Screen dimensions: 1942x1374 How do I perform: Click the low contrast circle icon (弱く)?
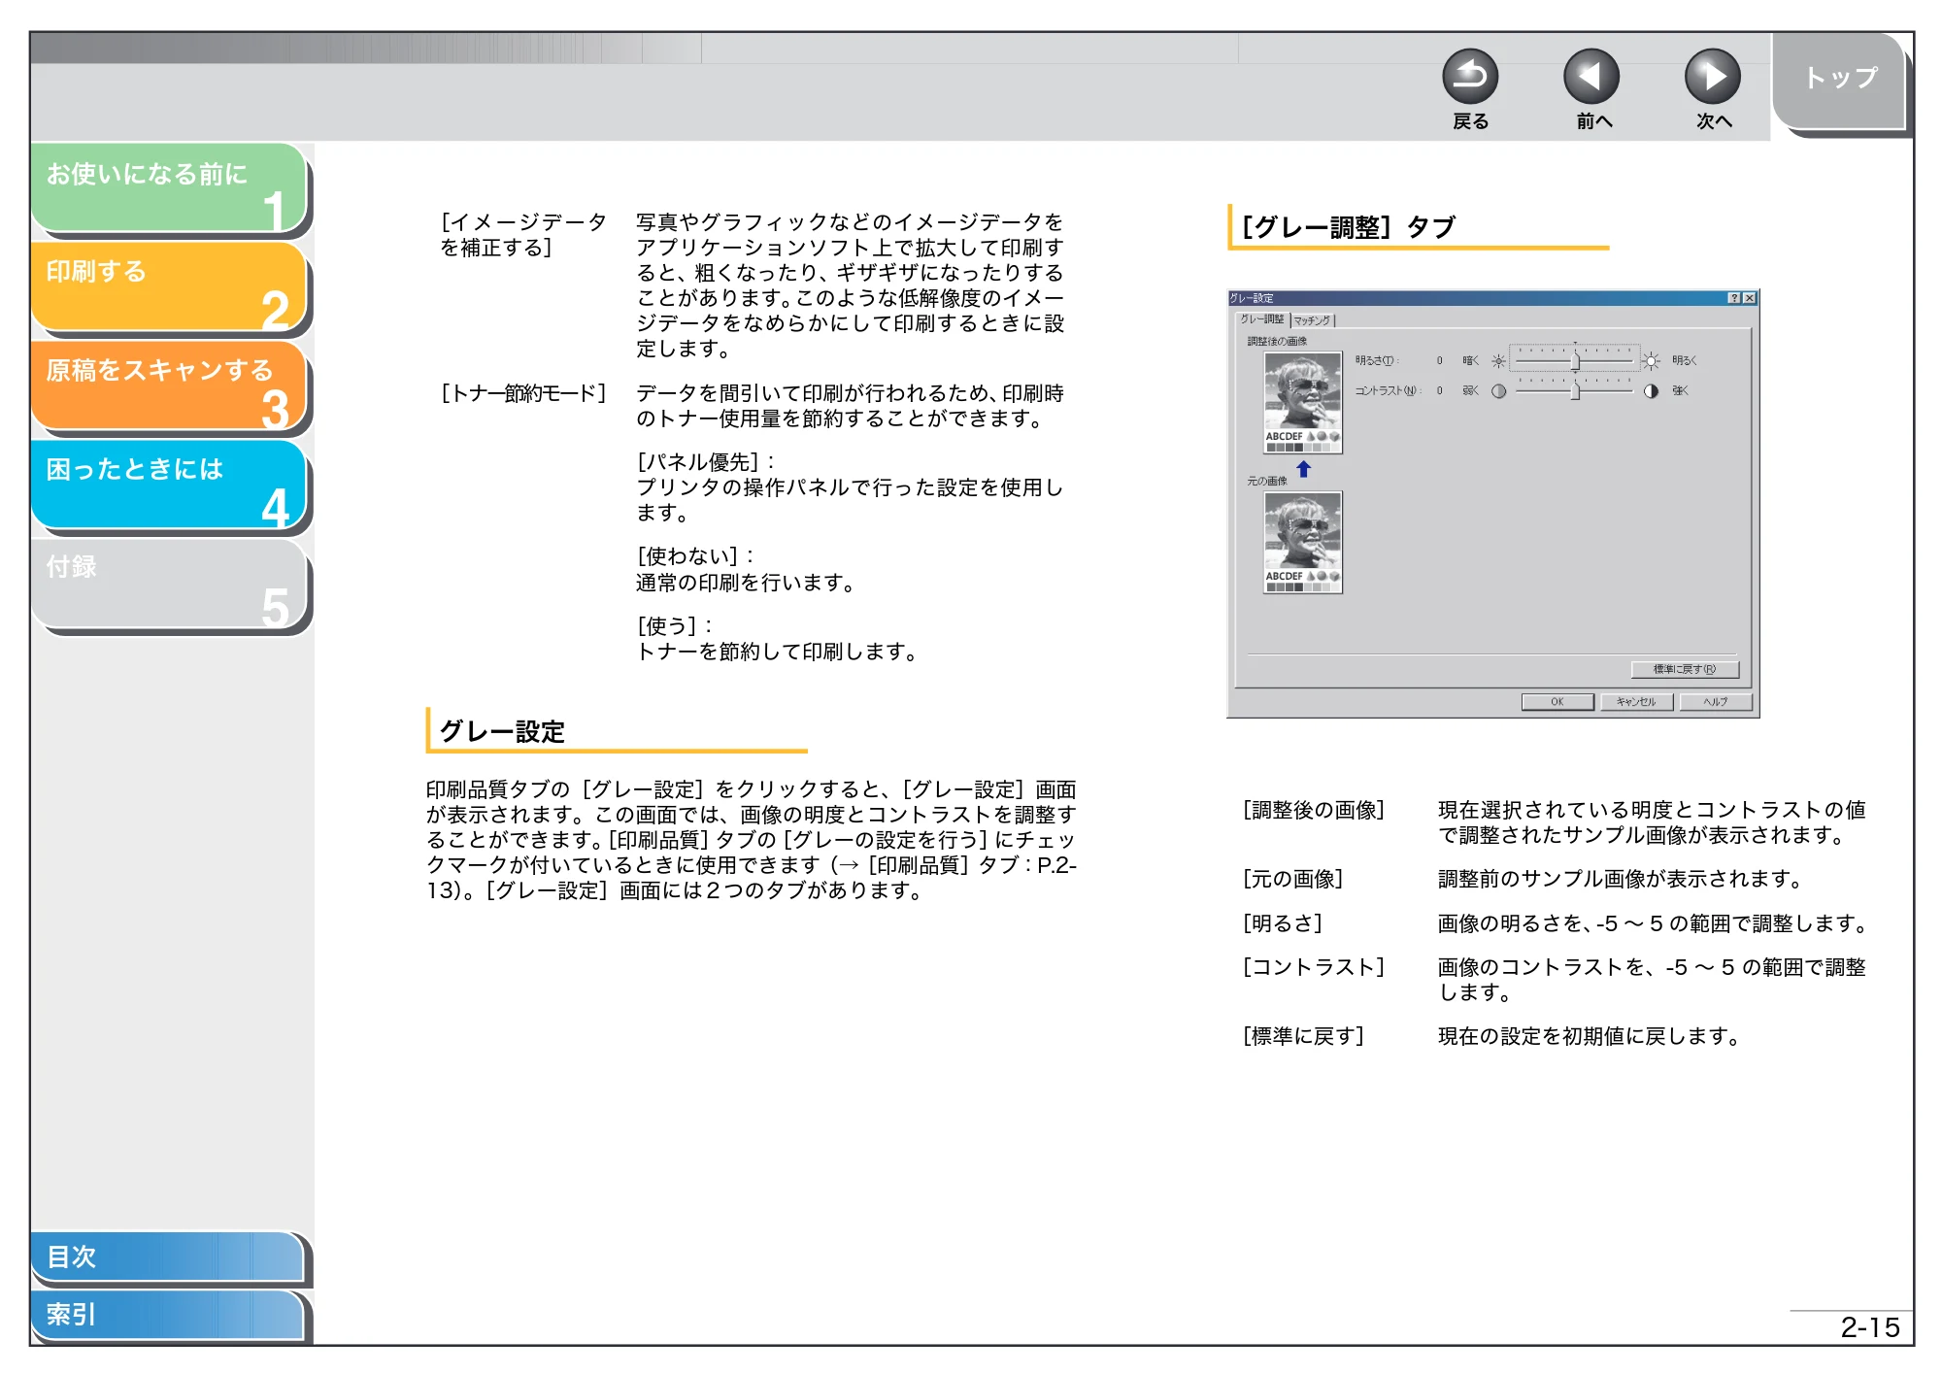[x=1498, y=391]
